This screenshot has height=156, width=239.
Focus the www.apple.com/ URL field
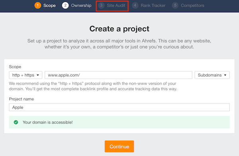pos(118,75)
